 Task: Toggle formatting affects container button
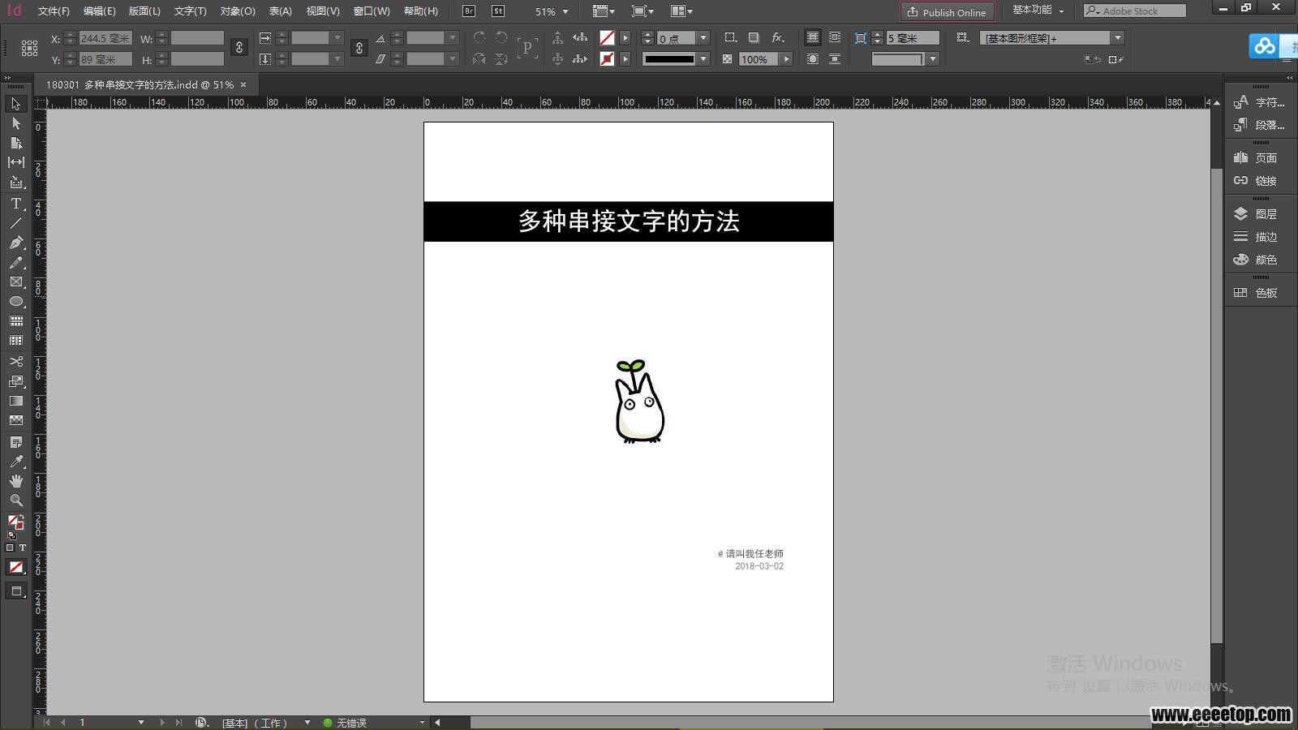pyautogui.click(x=10, y=548)
